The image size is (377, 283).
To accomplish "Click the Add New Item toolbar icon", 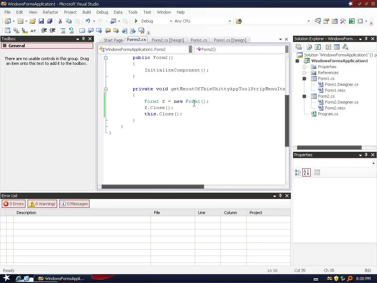I will (x=20, y=21).
